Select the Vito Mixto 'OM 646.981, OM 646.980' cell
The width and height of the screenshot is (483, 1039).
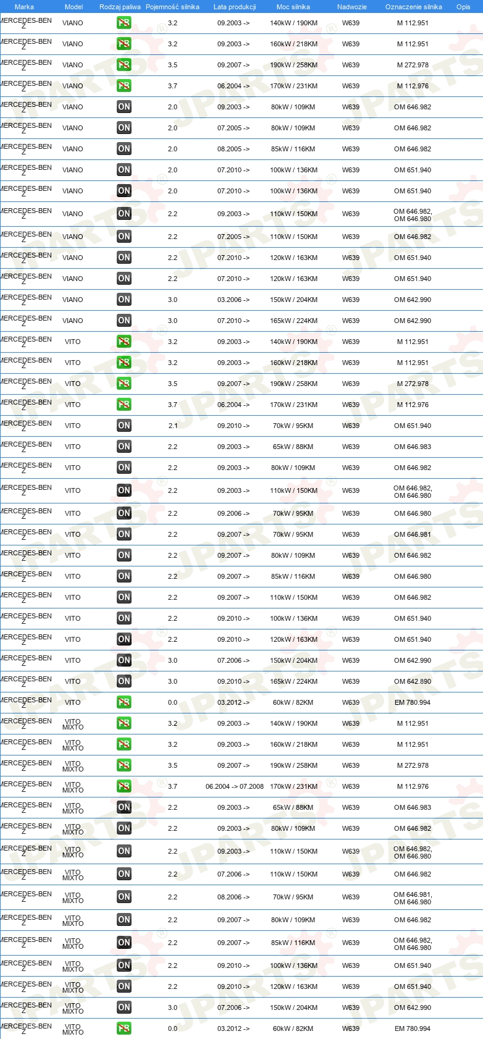[413, 898]
